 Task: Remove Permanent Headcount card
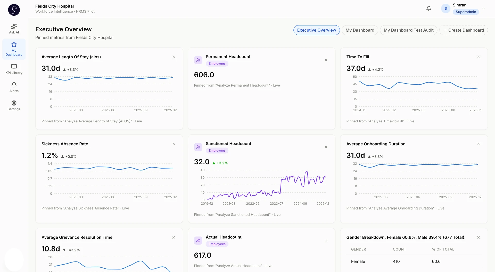click(x=326, y=60)
